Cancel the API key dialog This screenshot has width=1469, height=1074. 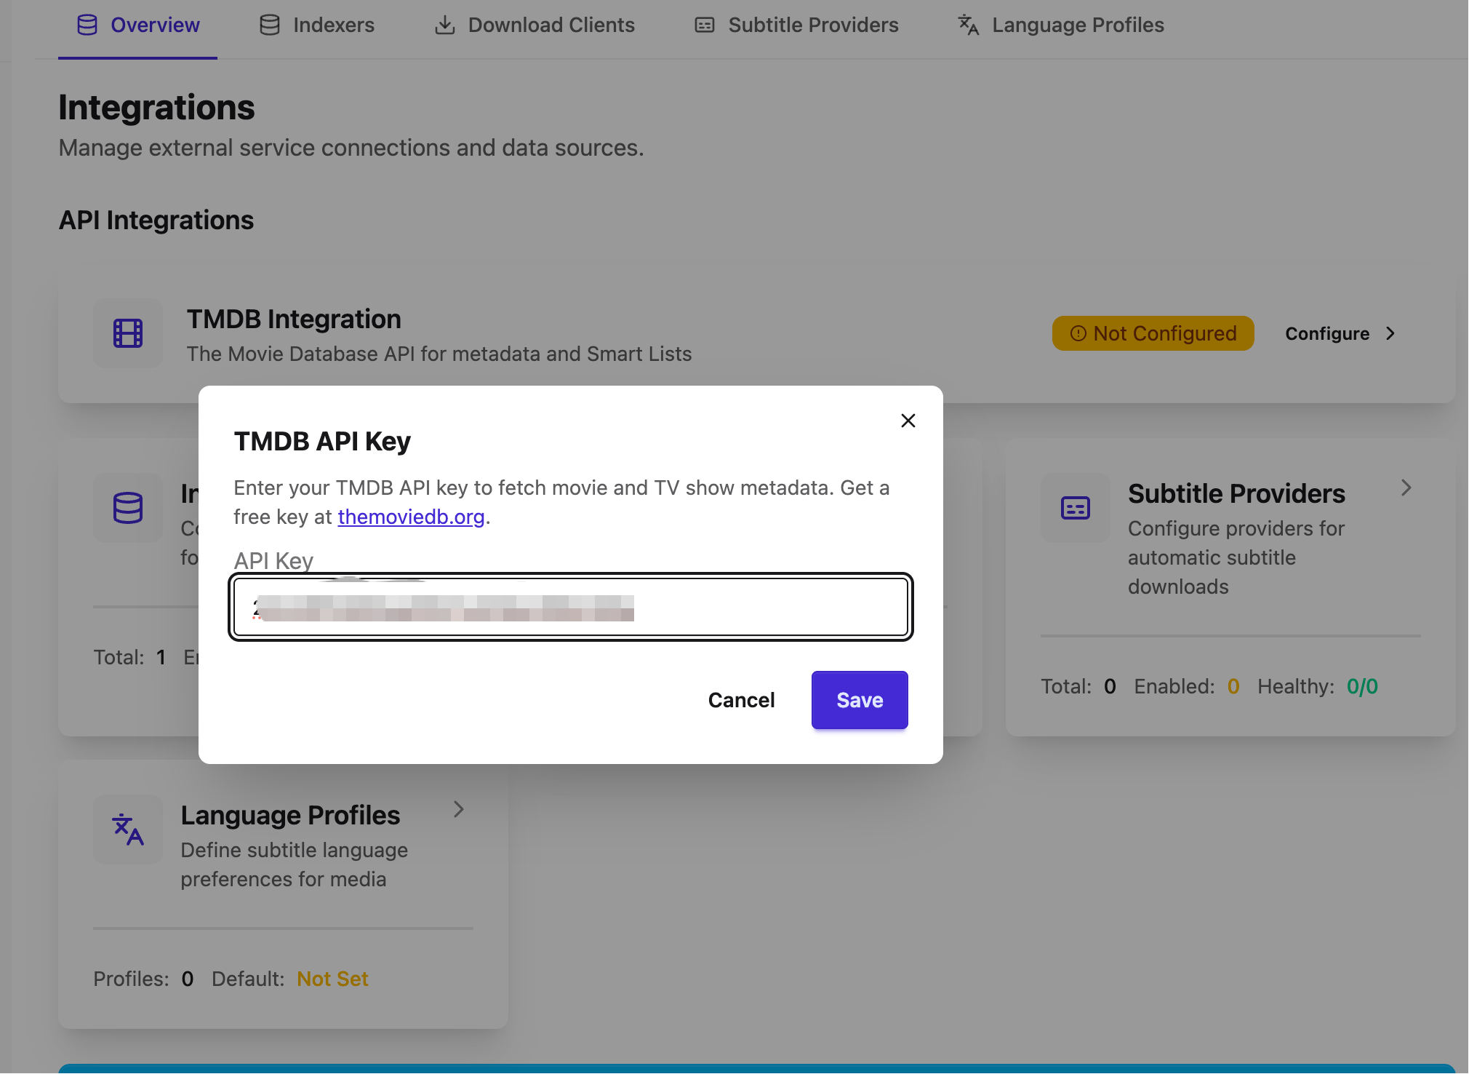[741, 700]
